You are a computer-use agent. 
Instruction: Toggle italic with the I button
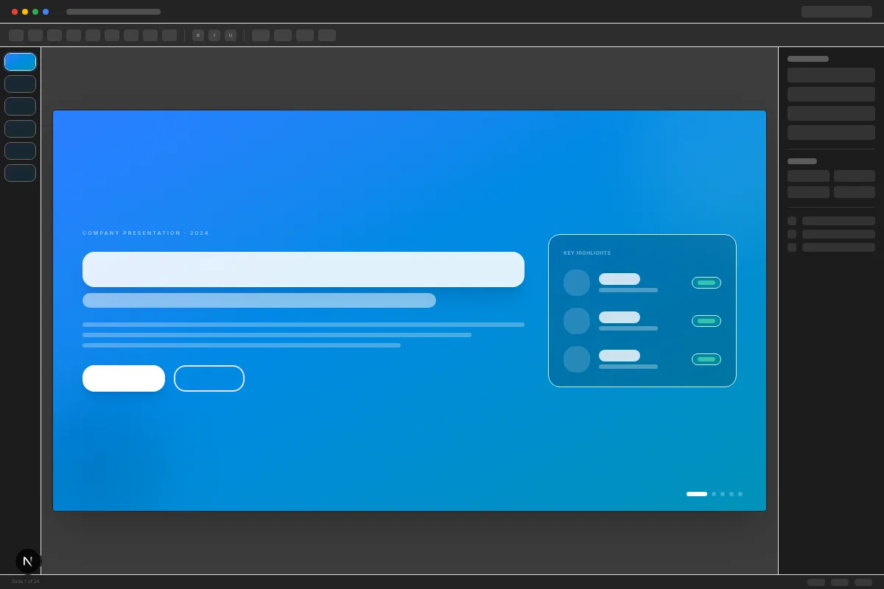[x=214, y=35]
